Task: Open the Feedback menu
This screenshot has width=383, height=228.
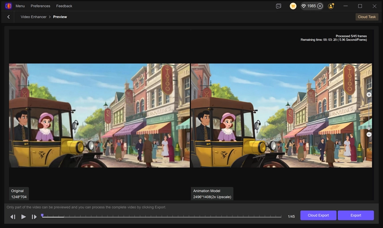Action: point(64,6)
